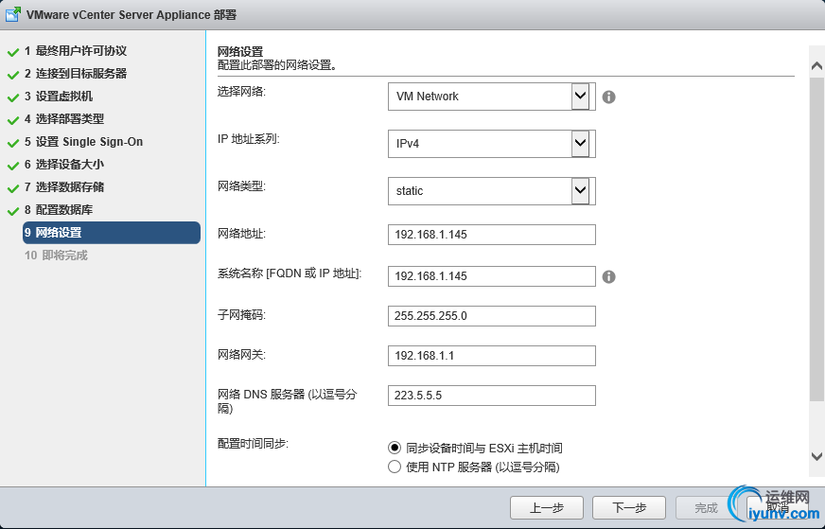Click the 下一步 button
The height and width of the screenshot is (529, 825).
coord(629,508)
